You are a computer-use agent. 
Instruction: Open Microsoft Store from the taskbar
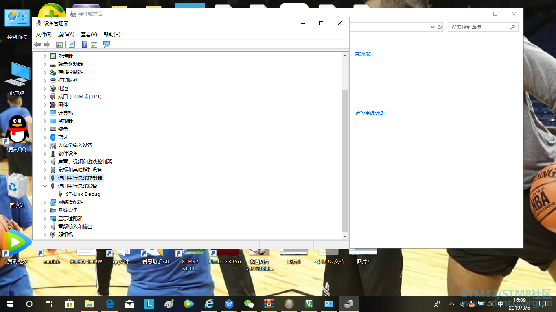(x=70, y=303)
